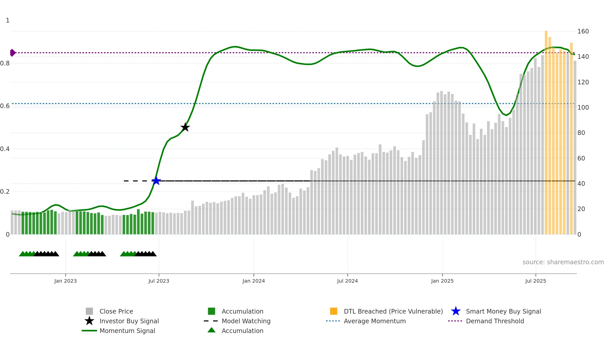Screen dimensions: 613x345
Task: Click the green line Momentum Signal legend icon
Action: 89,331
